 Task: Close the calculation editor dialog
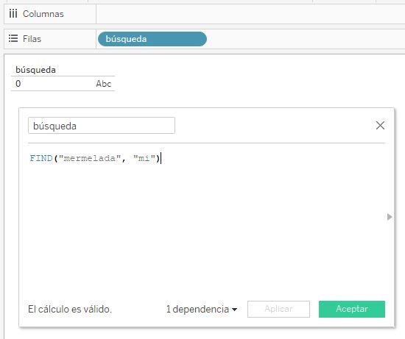coord(380,126)
